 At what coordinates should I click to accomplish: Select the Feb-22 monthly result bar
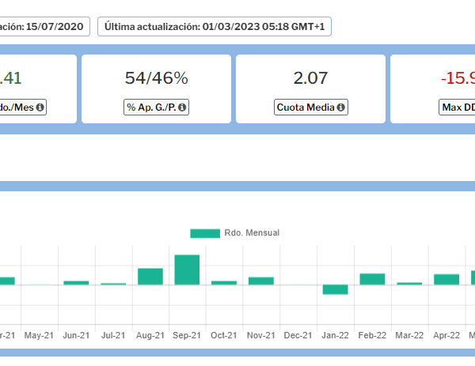[x=372, y=279]
